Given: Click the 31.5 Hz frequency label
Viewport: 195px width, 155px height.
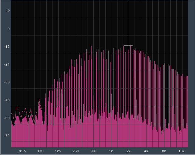Looking at the screenshot, I should (x=22, y=151).
